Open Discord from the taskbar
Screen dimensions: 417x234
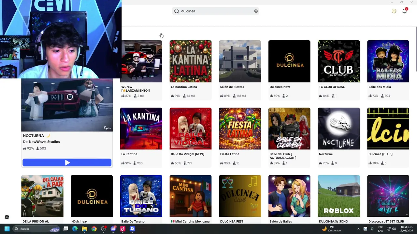click(113, 229)
